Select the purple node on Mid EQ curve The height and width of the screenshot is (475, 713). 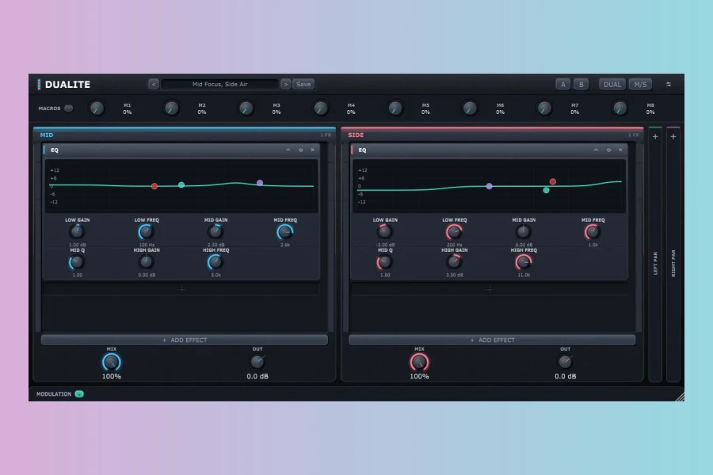click(260, 183)
